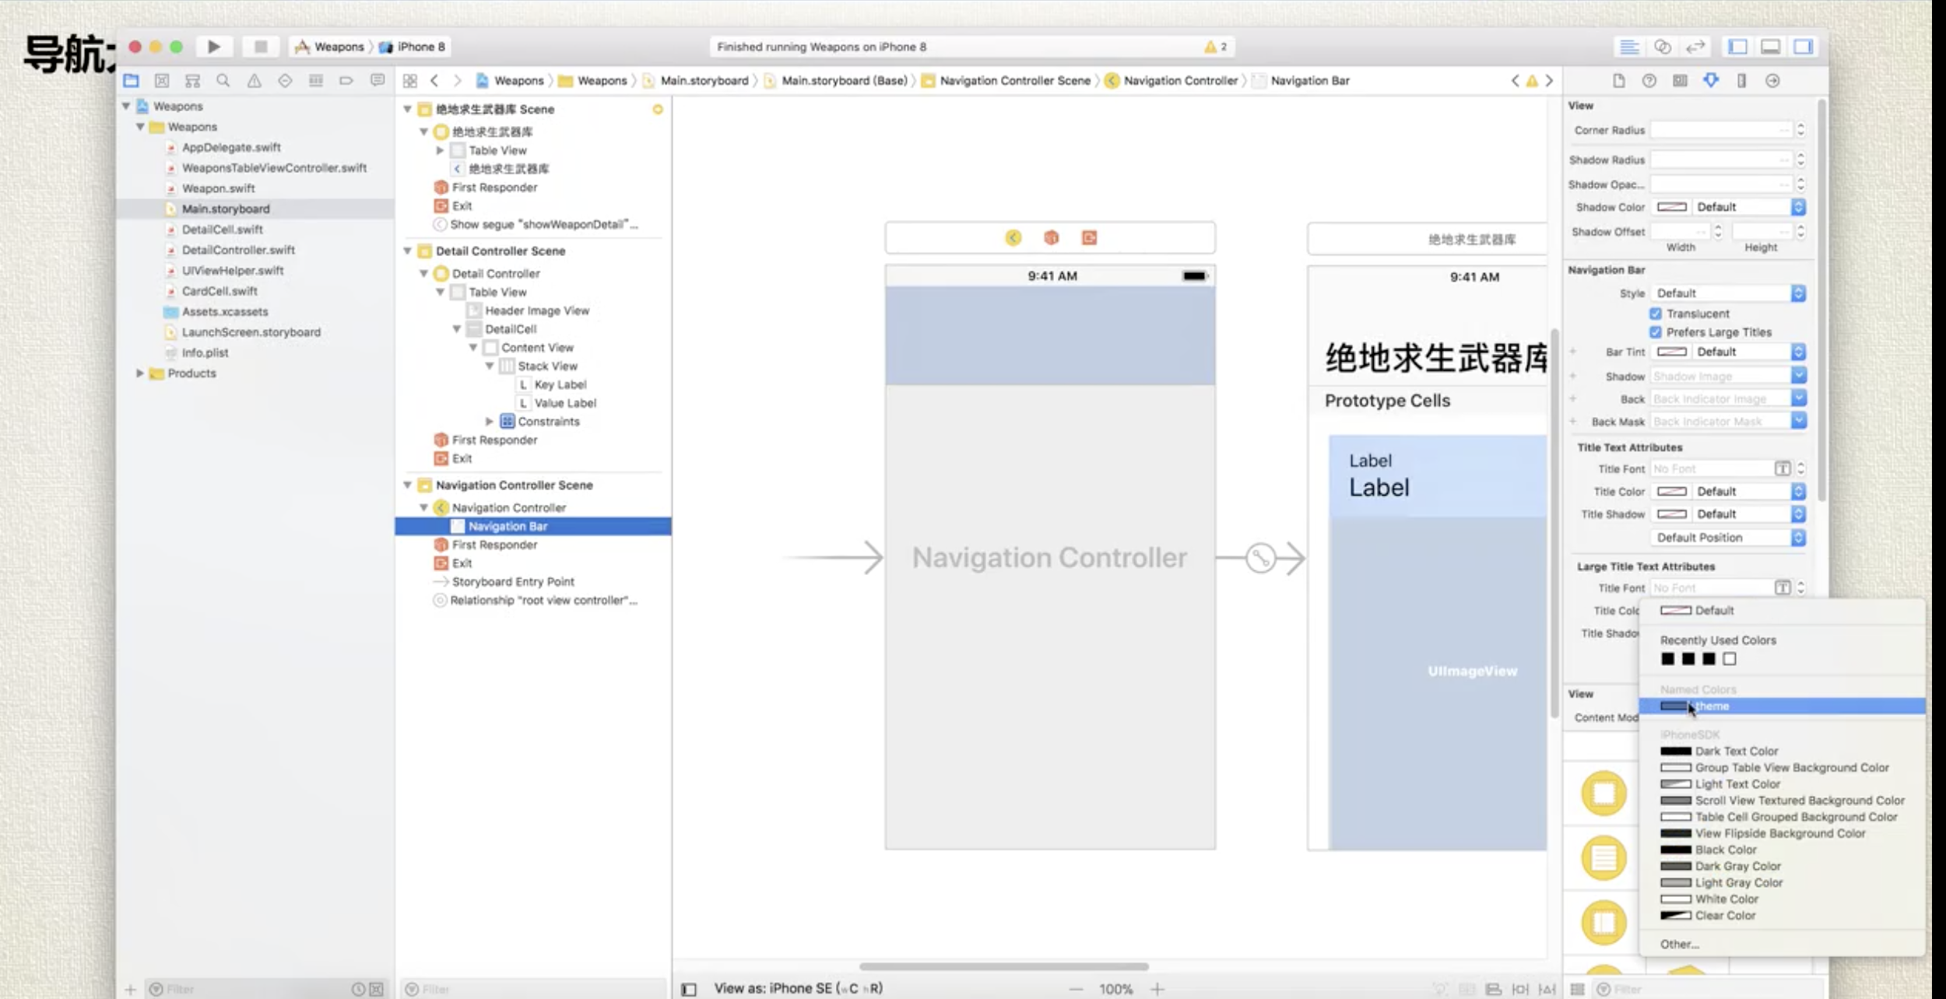This screenshot has width=1946, height=999.
Task: Switch to the Standard editor icon
Action: click(1629, 47)
